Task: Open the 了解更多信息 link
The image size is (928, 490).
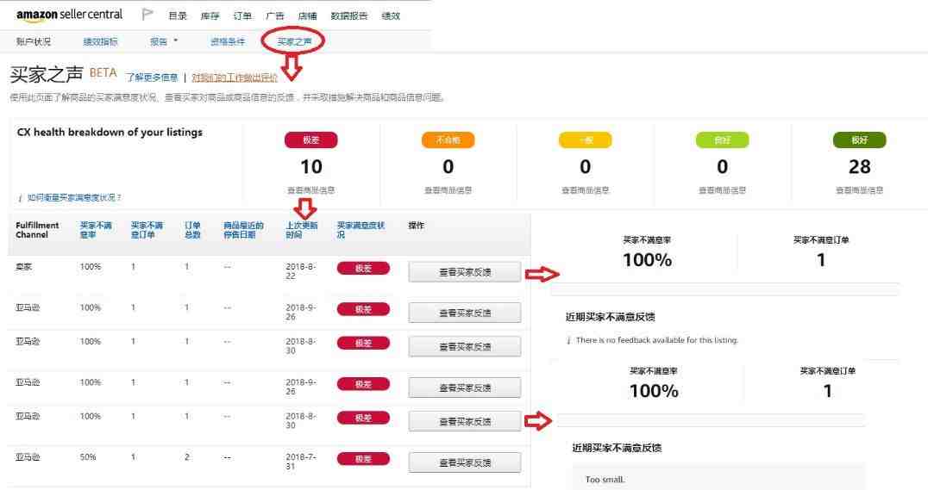Action: pos(152,78)
